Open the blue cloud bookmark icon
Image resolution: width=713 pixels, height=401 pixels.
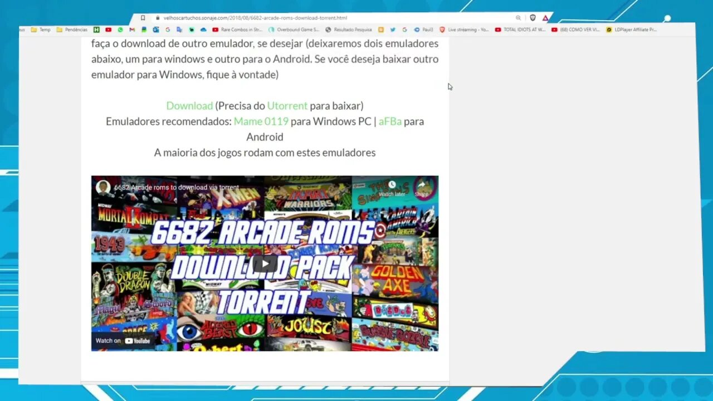[x=203, y=30]
